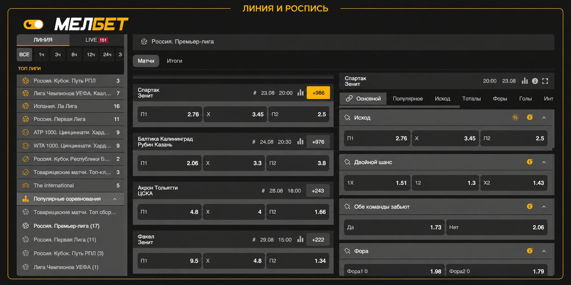
Task: Click the coin icon in Двойной шанс section
Action: pyautogui.click(x=530, y=162)
